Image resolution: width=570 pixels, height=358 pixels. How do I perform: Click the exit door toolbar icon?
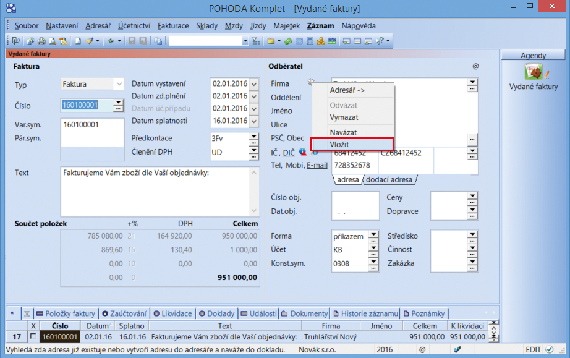[x=16, y=41]
